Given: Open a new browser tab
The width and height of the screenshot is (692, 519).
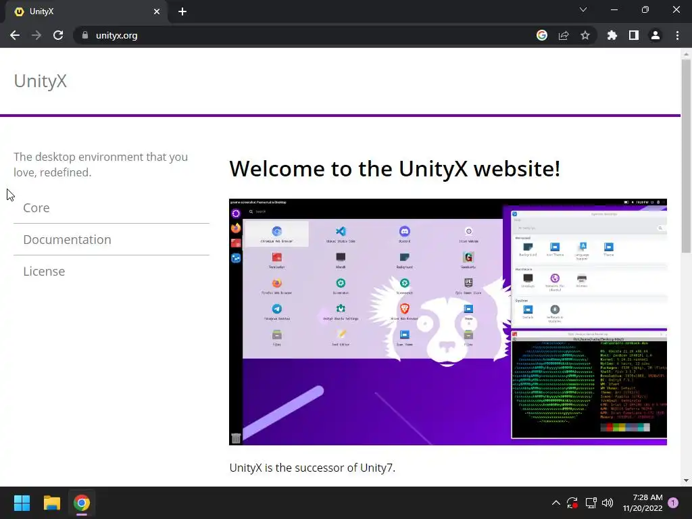Looking at the screenshot, I should [x=182, y=11].
